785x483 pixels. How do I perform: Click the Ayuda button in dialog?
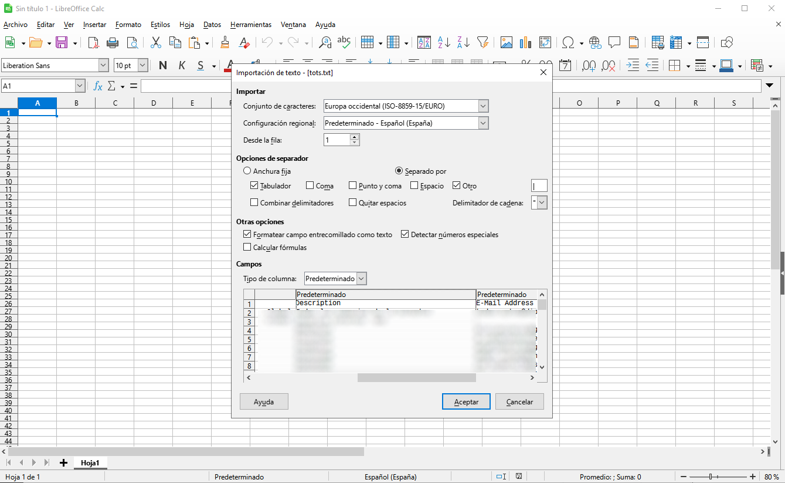264,401
